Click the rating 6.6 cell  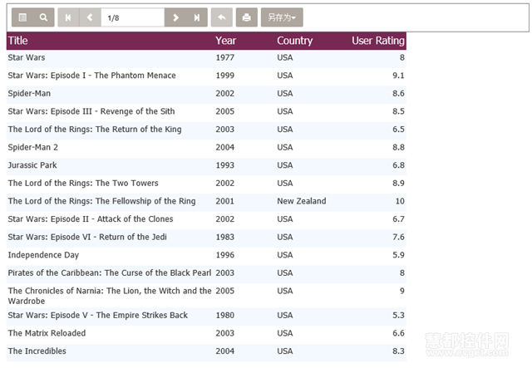coord(398,333)
